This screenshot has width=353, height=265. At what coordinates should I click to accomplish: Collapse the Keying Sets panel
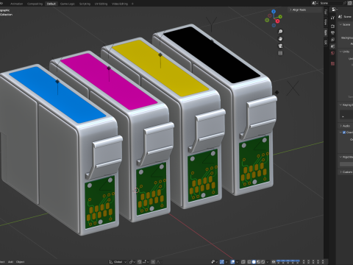click(x=346, y=105)
